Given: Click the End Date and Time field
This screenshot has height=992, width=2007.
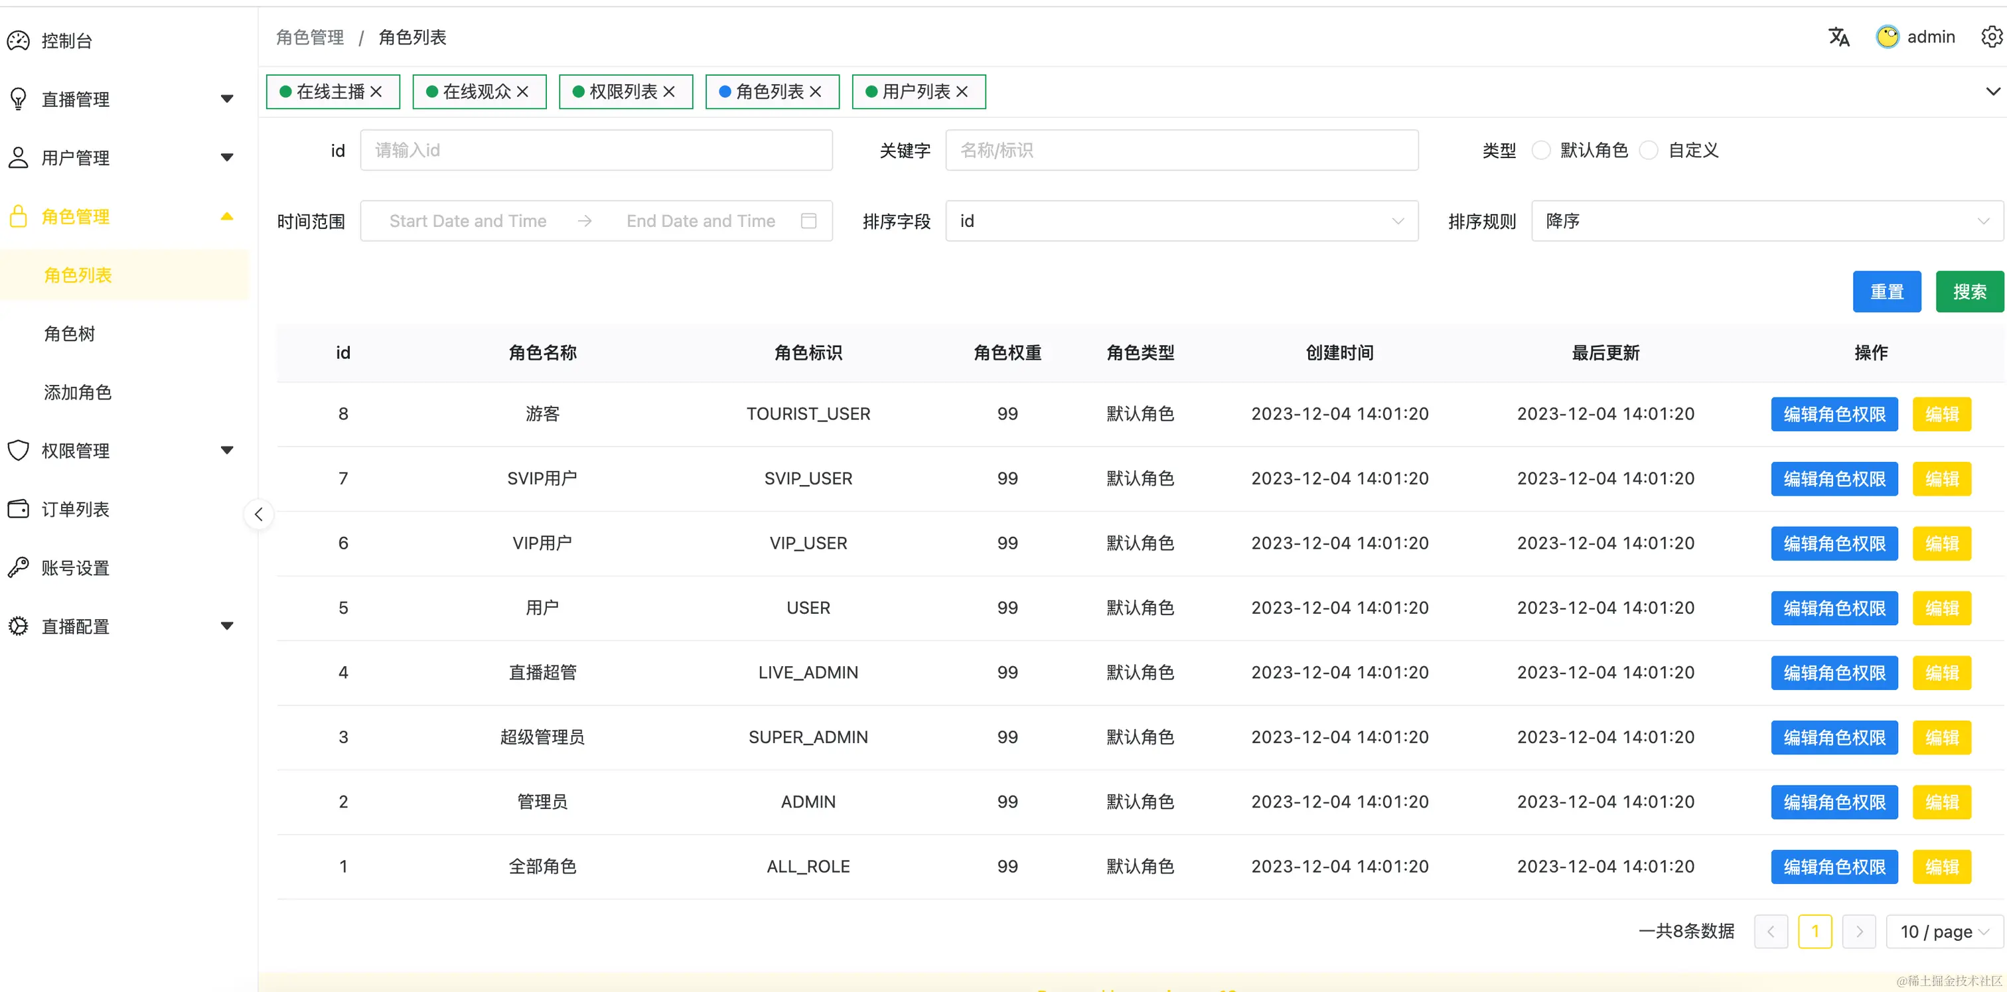Looking at the screenshot, I should [700, 221].
